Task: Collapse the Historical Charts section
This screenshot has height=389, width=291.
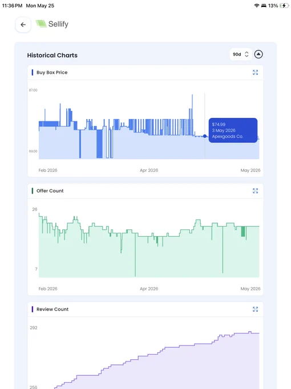Action: click(x=258, y=54)
